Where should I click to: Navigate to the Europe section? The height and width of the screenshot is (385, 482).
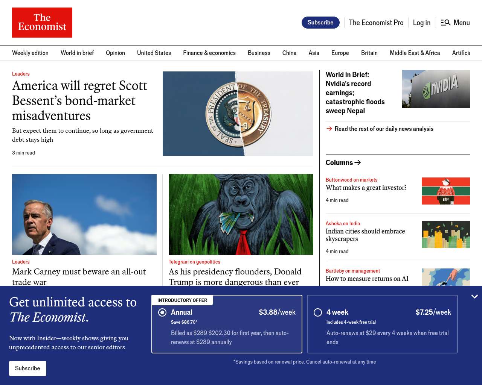(x=340, y=53)
